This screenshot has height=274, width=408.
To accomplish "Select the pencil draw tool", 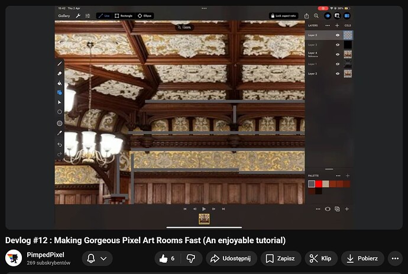I will (60, 63).
